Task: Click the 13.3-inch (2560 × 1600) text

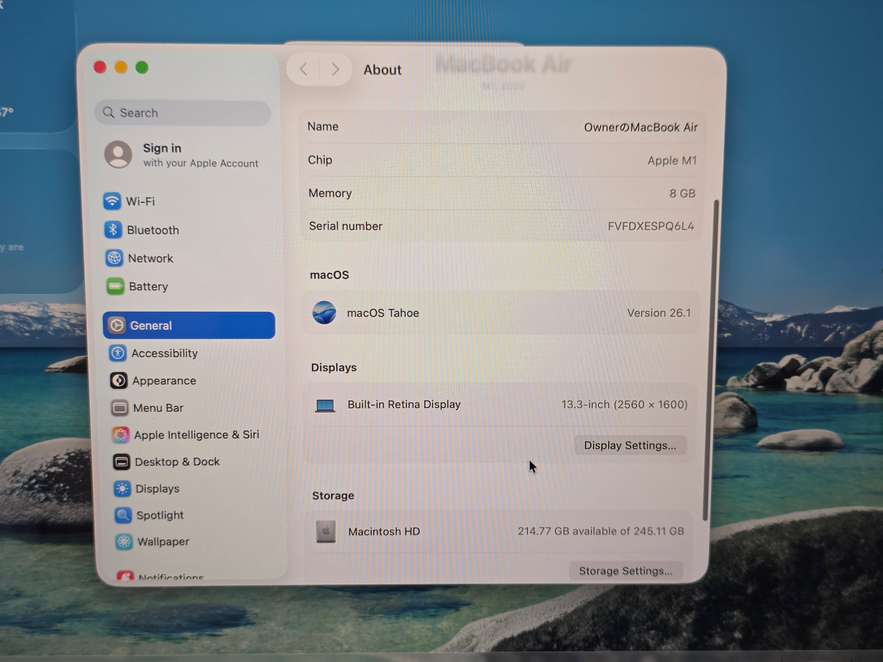Action: (x=625, y=404)
